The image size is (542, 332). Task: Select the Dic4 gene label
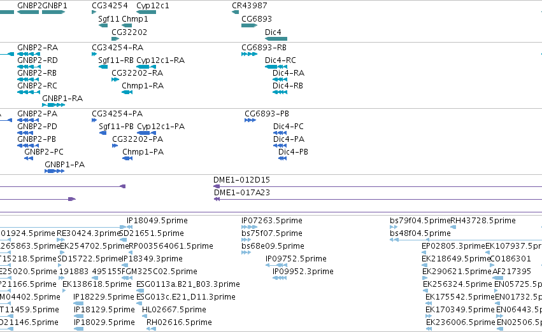pyautogui.click(x=273, y=32)
